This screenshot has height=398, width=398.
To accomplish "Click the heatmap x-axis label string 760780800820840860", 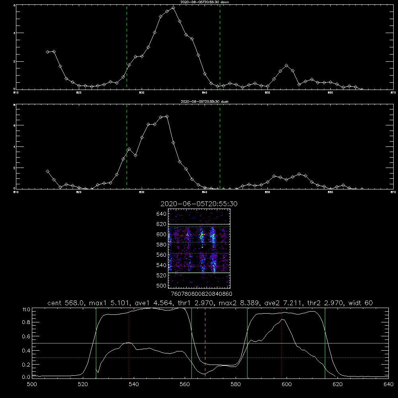I will coord(201,294).
